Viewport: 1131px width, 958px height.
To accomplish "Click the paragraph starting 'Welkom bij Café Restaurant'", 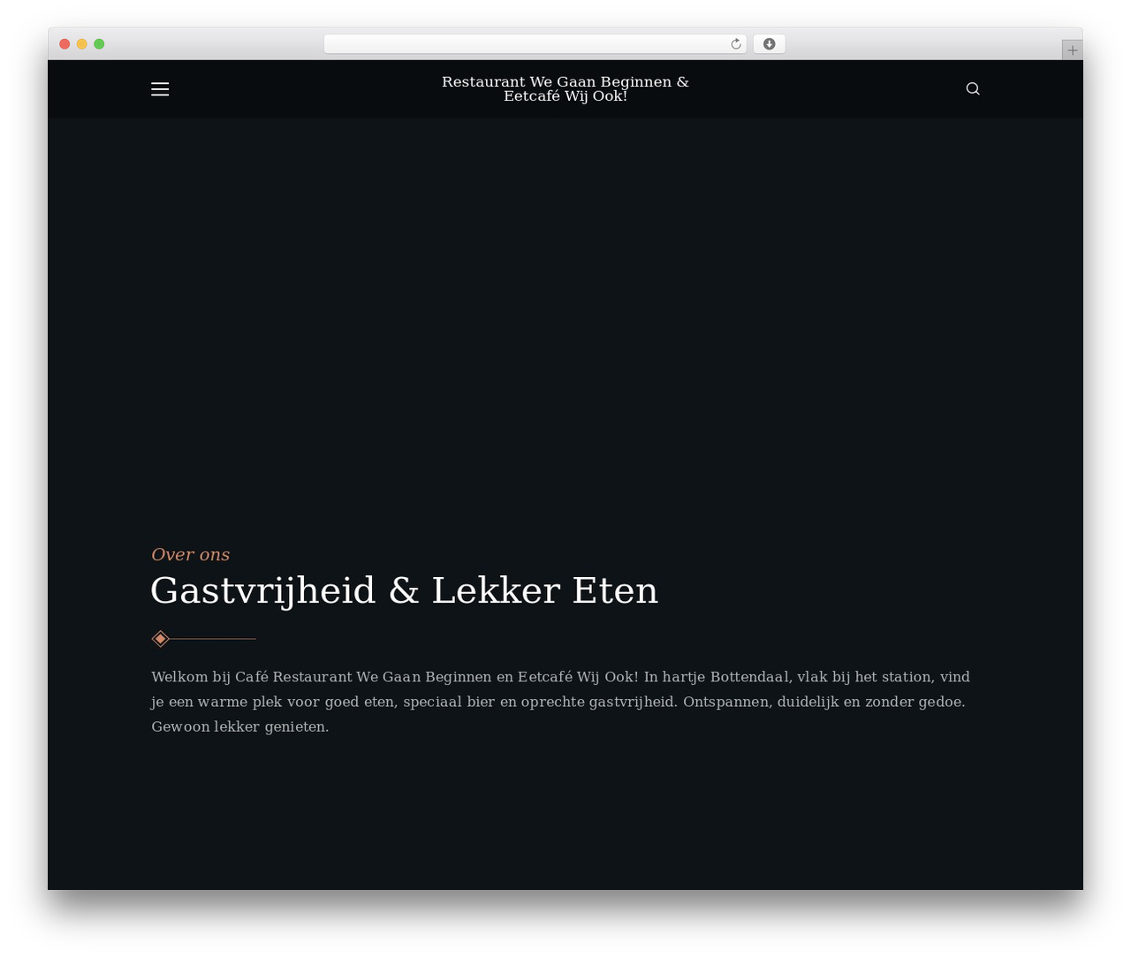I will [x=561, y=702].
